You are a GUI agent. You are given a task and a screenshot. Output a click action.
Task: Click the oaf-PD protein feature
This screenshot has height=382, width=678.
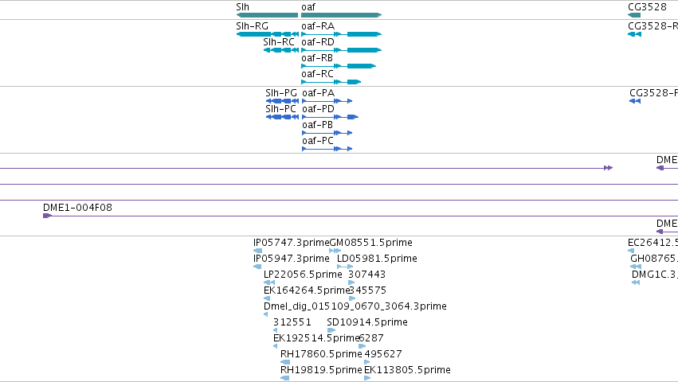331,117
